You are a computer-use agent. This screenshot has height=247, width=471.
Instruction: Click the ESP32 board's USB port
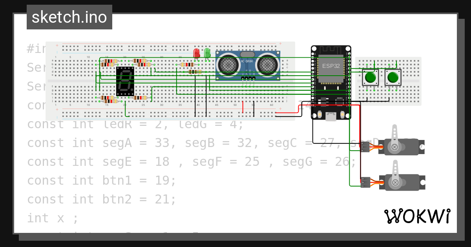(331, 116)
